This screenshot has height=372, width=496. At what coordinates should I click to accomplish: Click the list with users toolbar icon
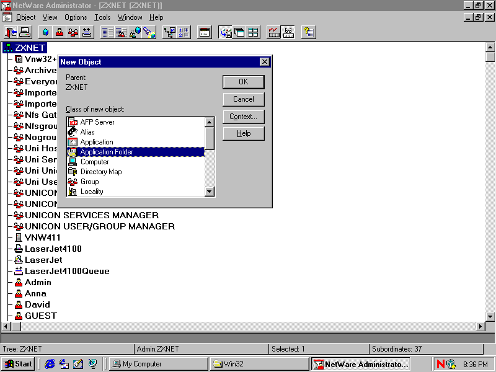pyautogui.click(x=122, y=32)
